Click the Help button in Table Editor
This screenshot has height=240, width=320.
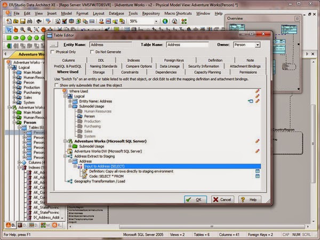[x=250, y=199]
